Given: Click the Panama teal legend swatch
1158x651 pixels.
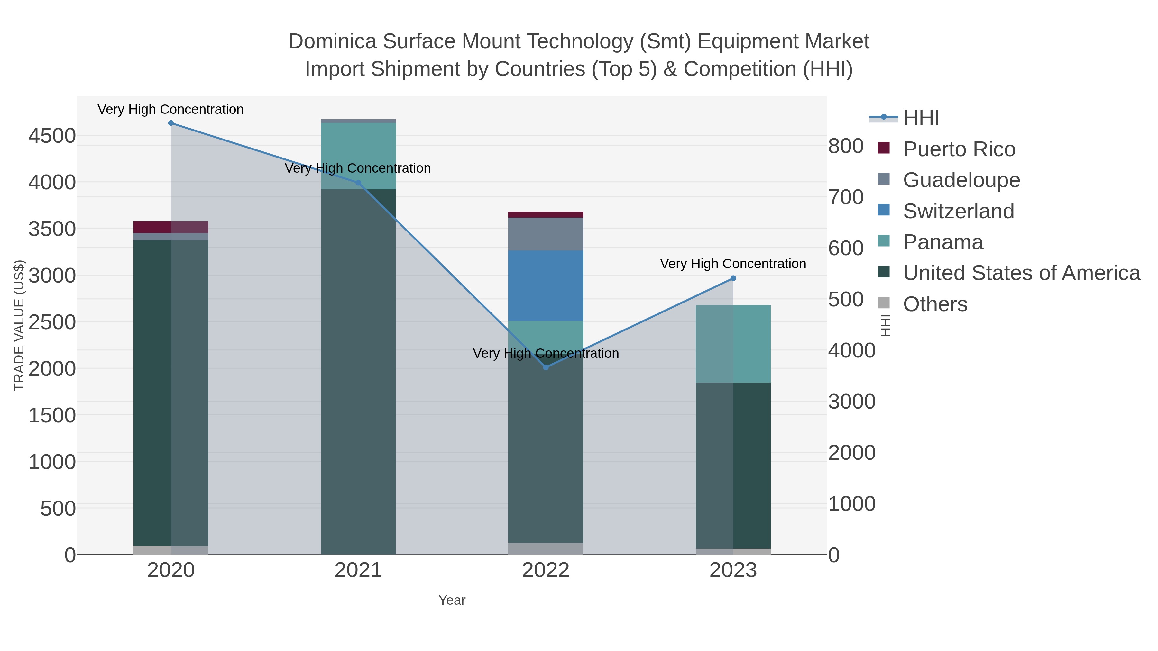Looking at the screenshot, I should [884, 241].
